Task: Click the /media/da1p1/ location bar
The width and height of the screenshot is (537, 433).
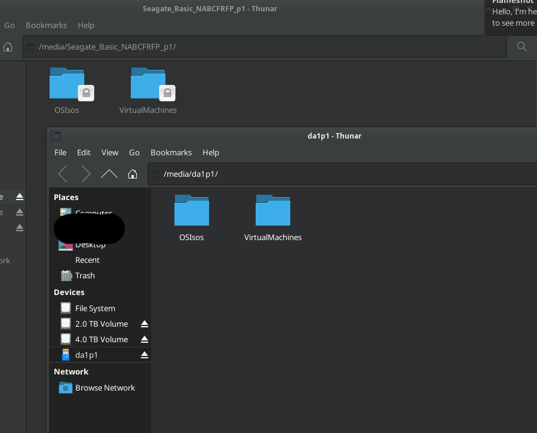Action: [x=346, y=174]
